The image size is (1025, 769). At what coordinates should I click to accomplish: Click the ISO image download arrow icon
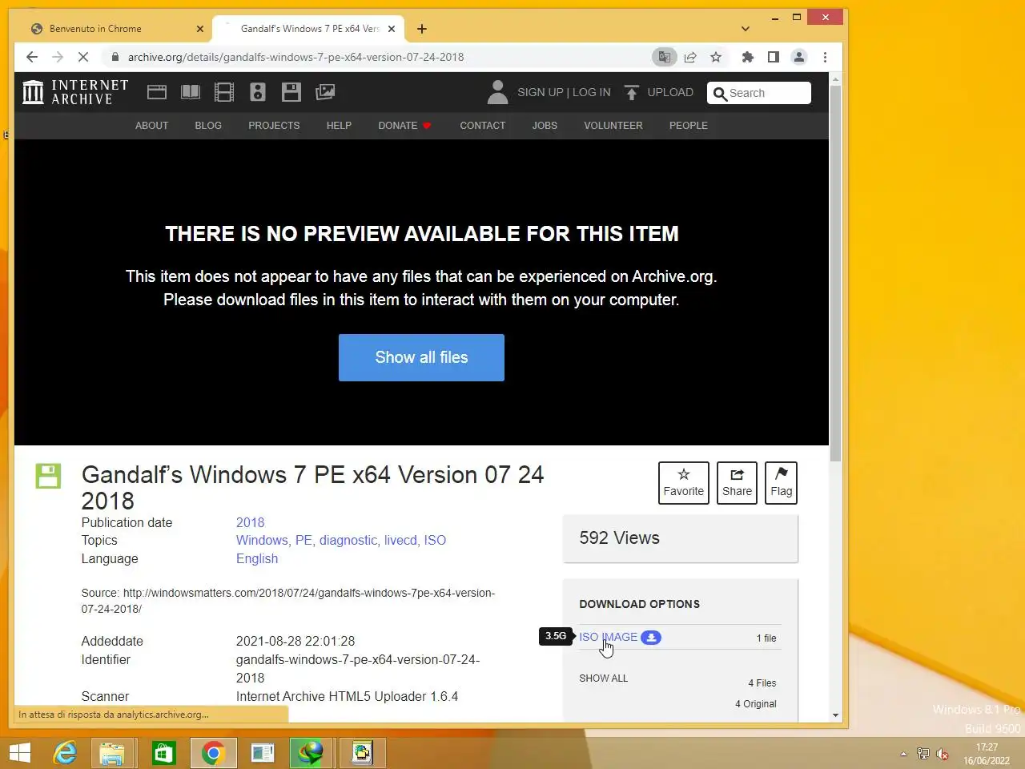pyautogui.click(x=651, y=638)
